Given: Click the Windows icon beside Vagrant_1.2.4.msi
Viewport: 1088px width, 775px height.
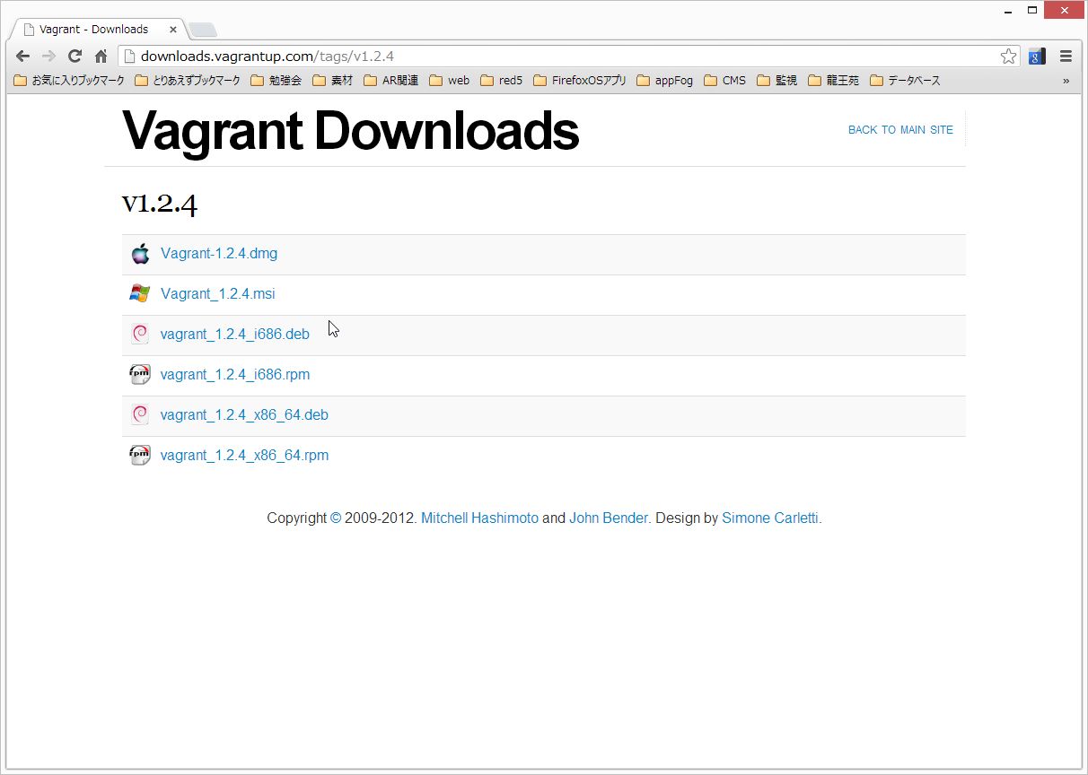Looking at the screenshot, I should pos(140,294).
